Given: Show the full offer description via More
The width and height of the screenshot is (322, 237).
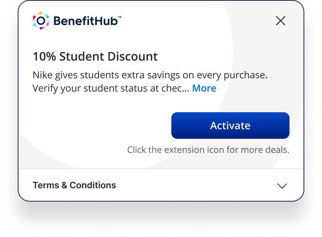Looking at the screenshot, I should click(x=204, y=88).
